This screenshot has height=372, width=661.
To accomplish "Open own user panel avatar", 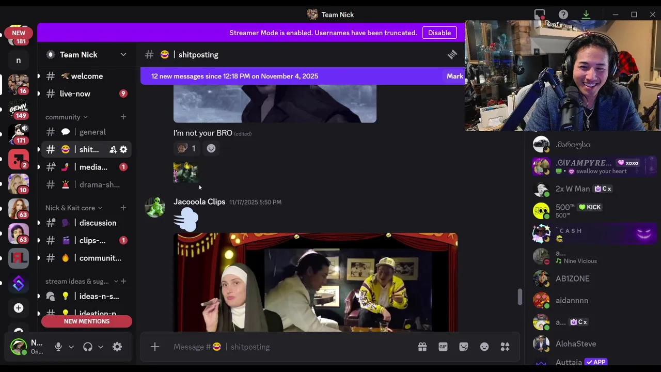I will (19, 347).
